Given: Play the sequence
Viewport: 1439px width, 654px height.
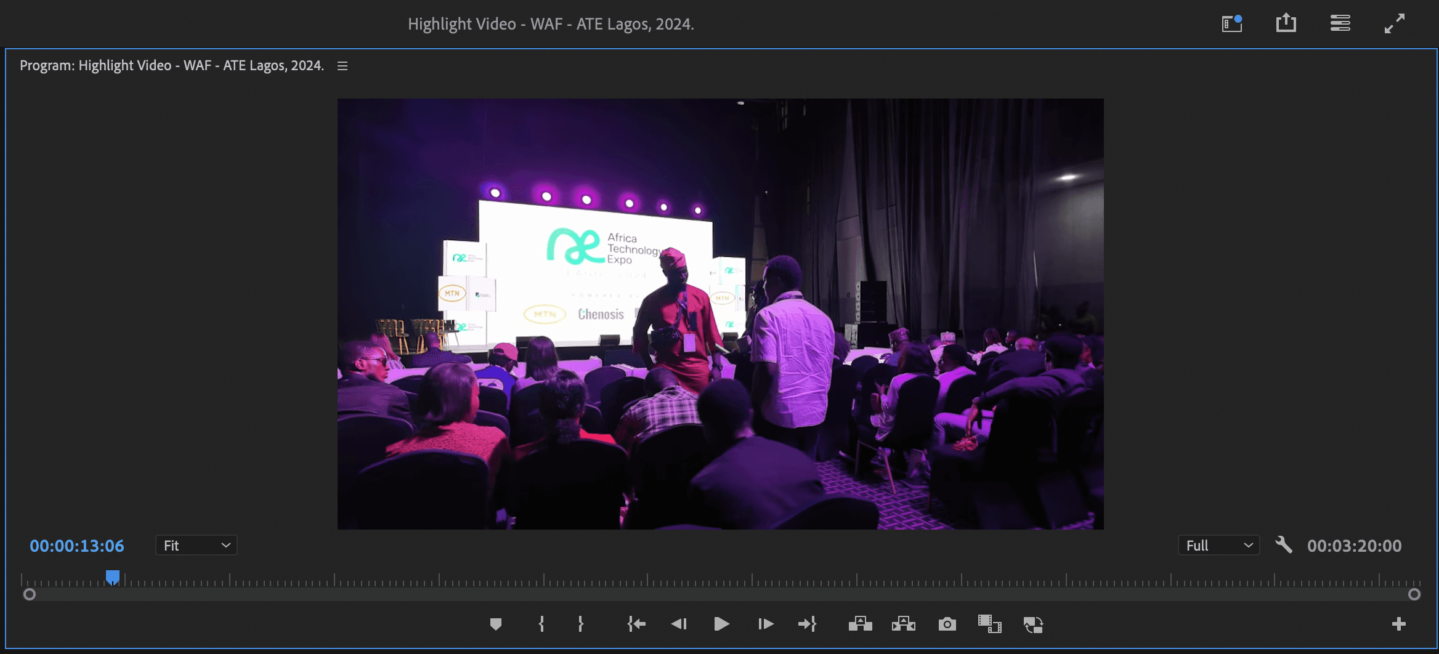Looking at the screenshot, I should click(721, 624).
